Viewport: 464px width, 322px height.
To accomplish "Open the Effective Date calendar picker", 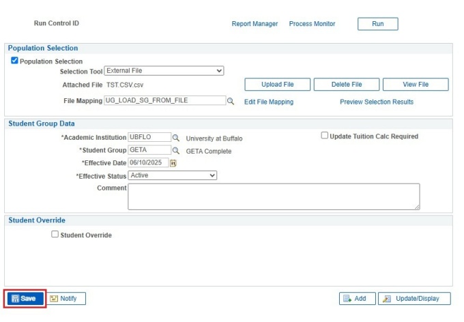I will pyautogui.click(x=173, y=163).
